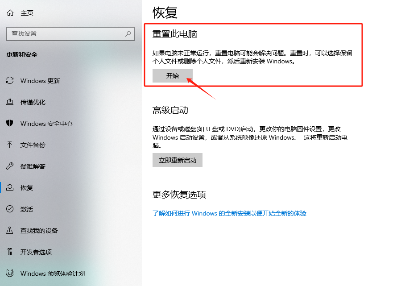Click the Windows 预览体验计划 insider icon

(x=10, y=274)
